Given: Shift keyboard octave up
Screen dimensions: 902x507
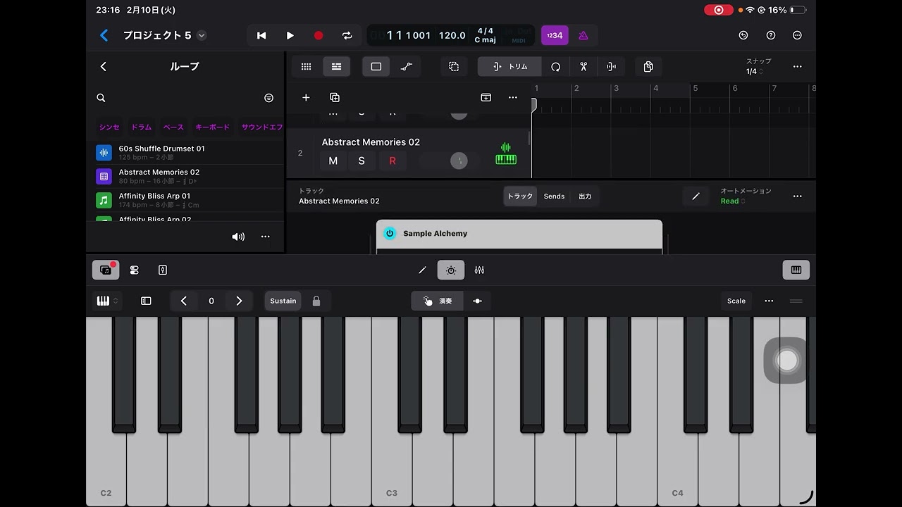Looking at the screenshot, I should click(x=239, y=301).
